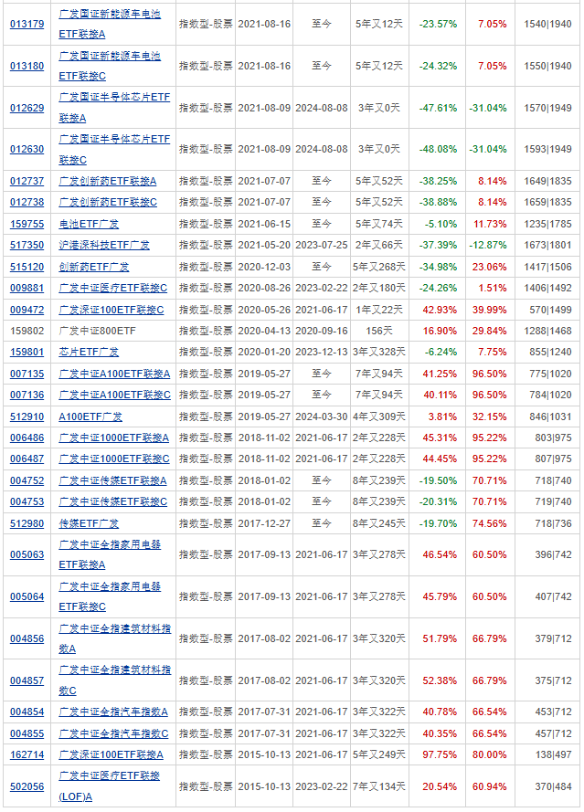Click start date 2021-06-15
Image resolution: width=584 pixels, height=812 pixels.
coord(264,224)
